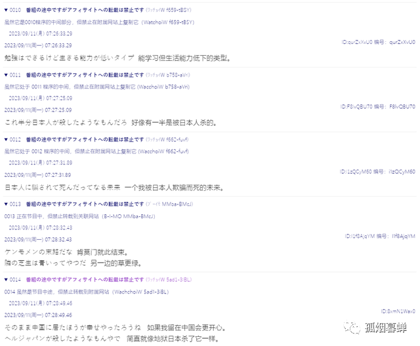Collapse post 0010 with its triangle arrow

click(6, 10)
